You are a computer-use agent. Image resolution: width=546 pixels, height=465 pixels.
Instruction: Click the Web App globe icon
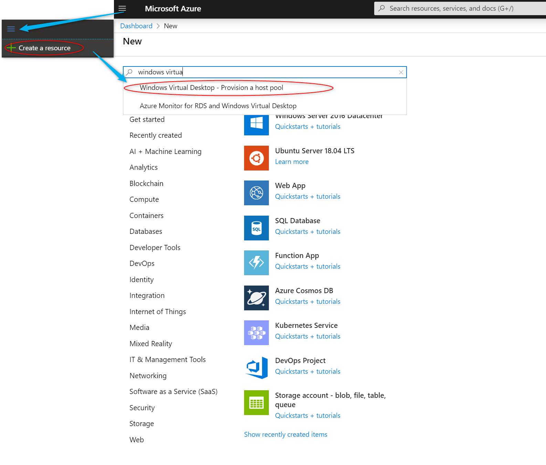click(x=256, y=193)
